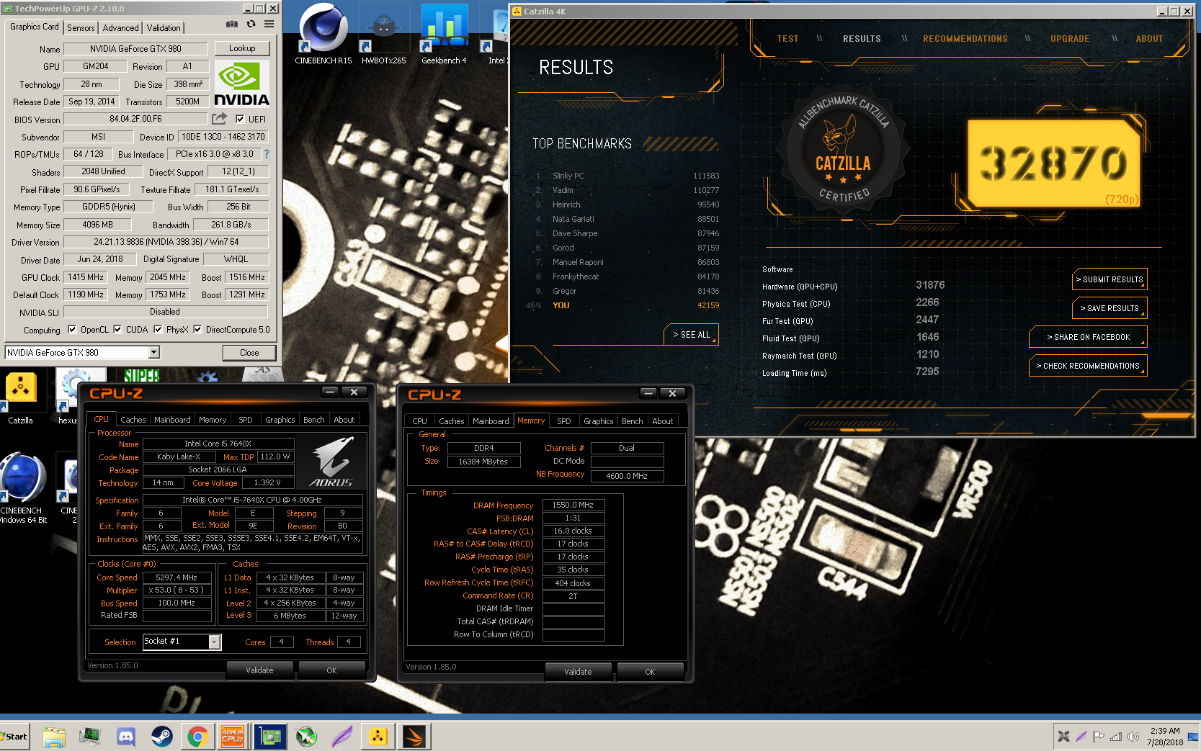This screenshot has width=1201, height=751.
Task: Click the GPU-Z refresh icon
Action: point(251,24)
